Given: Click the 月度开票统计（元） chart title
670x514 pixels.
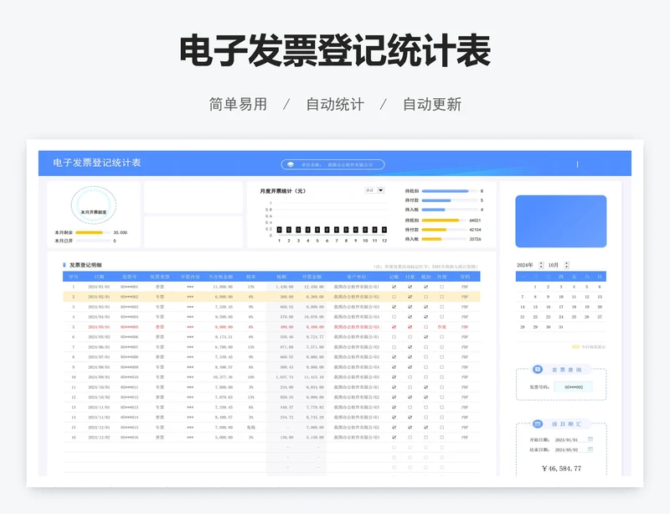Looking at the screenshot, I should click(282, 191).
